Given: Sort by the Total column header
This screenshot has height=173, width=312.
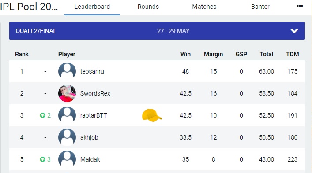Looking at the screenshot, I should point(267,54).
